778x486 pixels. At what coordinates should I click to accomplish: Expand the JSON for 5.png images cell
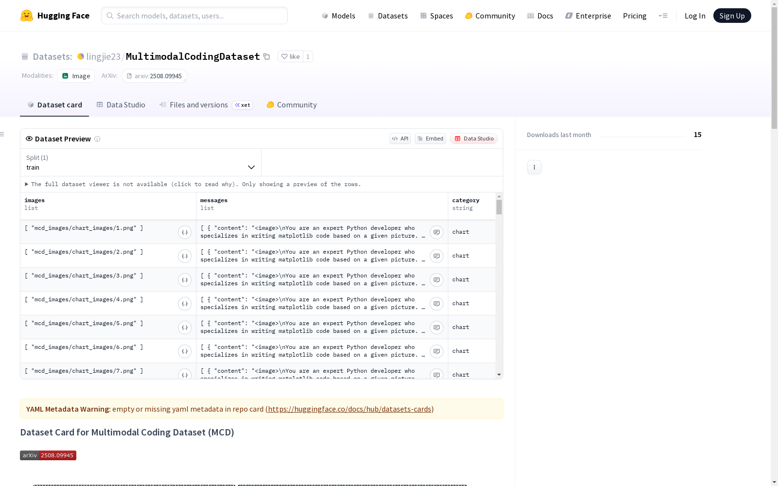185,328
